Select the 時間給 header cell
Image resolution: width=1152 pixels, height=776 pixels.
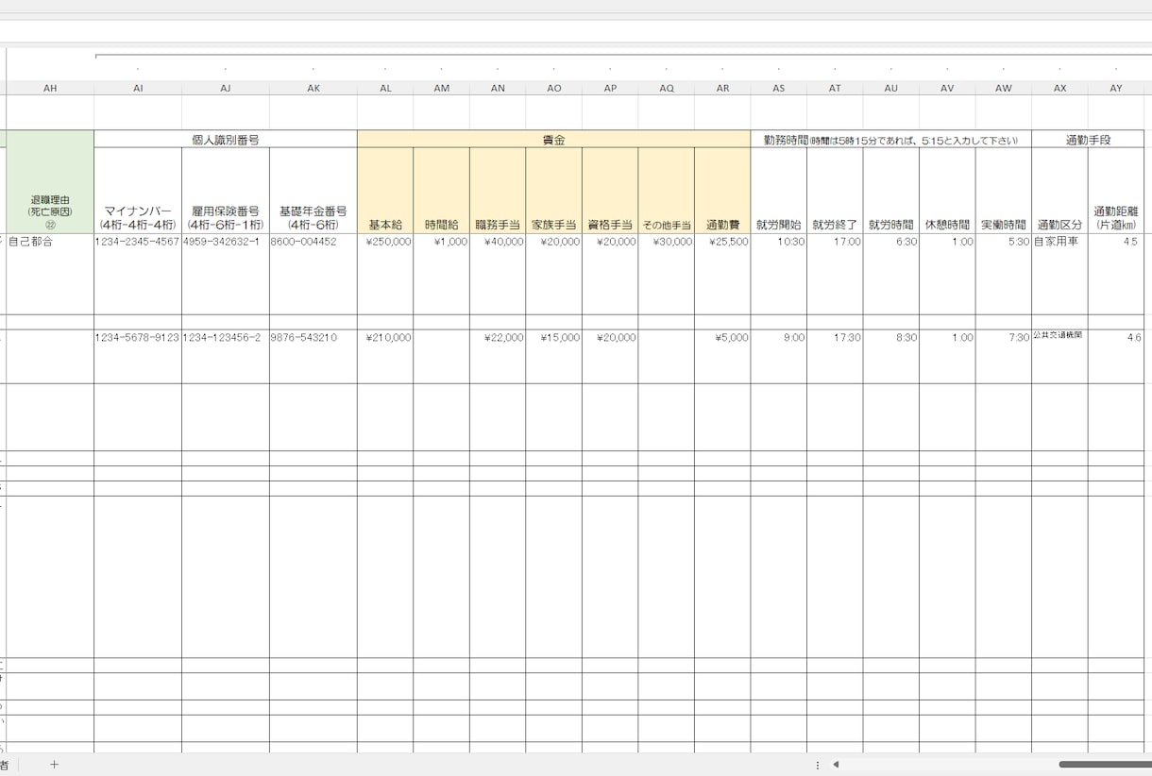(x=442, y=191)
